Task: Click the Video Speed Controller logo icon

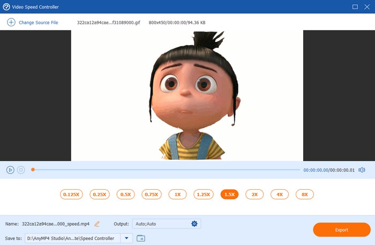Action: click(6, 6)
